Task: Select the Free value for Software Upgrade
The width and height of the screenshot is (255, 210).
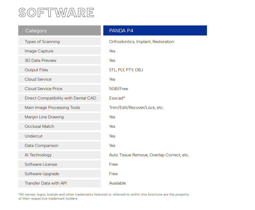Action: (x=113, y=174)
